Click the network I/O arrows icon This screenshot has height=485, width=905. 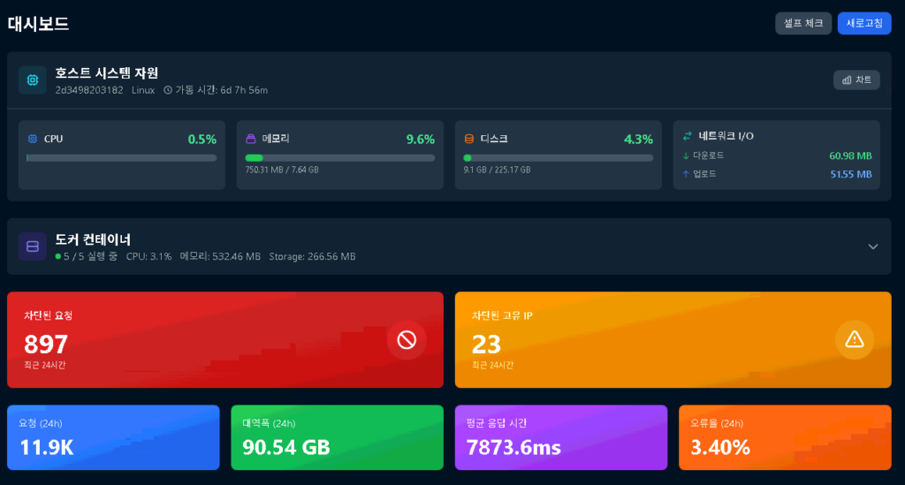click(x=687, y=136)
